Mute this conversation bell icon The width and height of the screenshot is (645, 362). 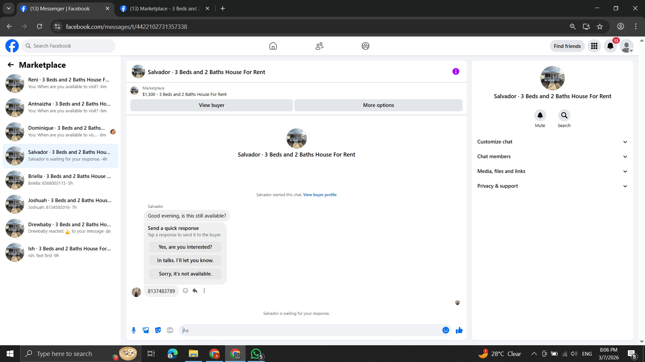click(x=540, y=115)
